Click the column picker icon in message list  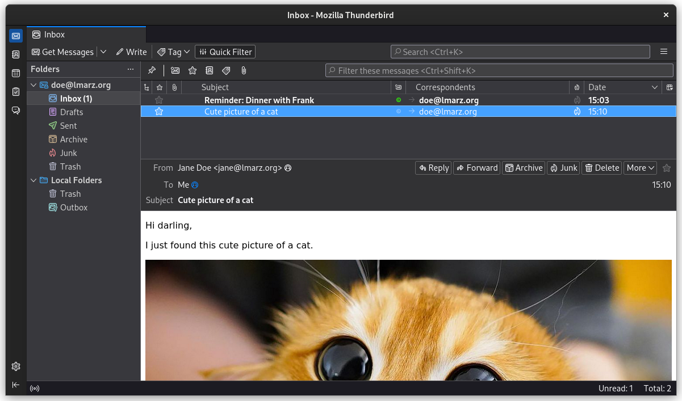click(670, 87)
